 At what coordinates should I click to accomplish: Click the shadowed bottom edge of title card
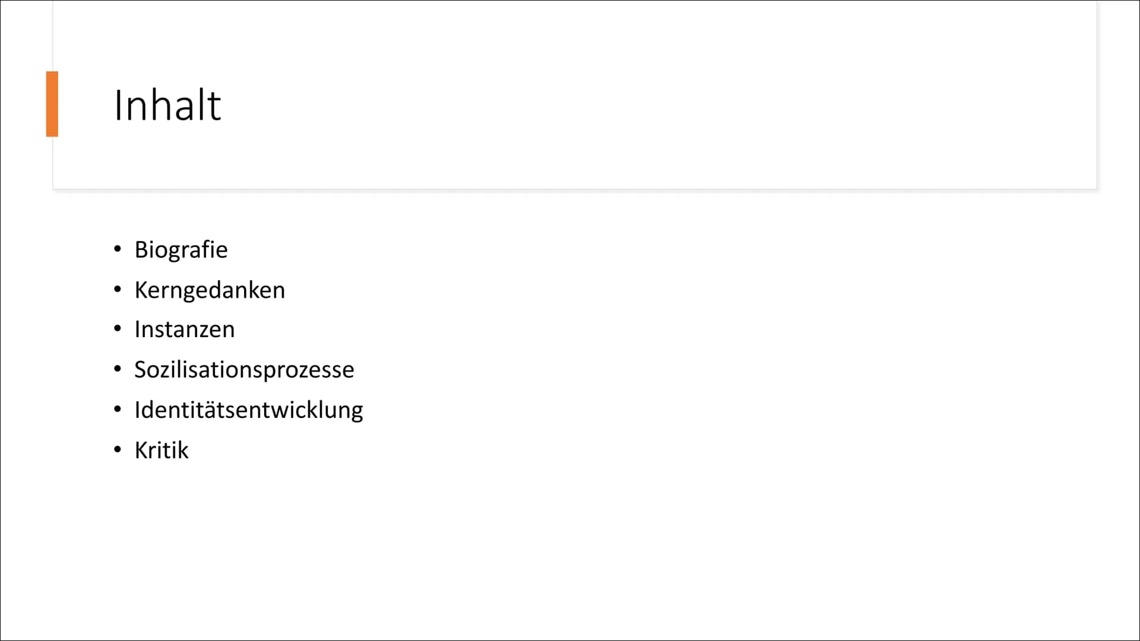coord(575,189)
